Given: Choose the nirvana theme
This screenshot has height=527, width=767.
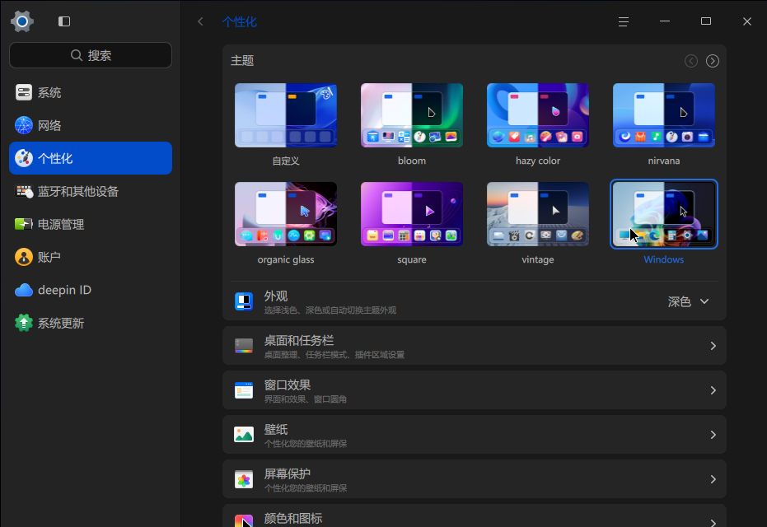Looking at the screenshot, I should tap(664, 115).
